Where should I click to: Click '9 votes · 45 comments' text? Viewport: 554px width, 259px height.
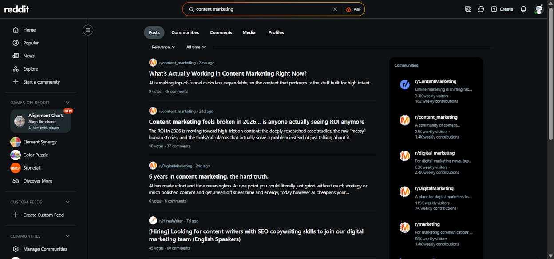point(169,92)
